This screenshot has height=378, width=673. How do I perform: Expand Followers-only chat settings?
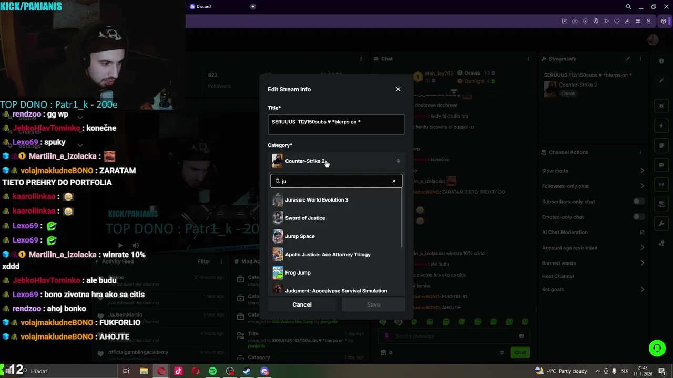593,186
